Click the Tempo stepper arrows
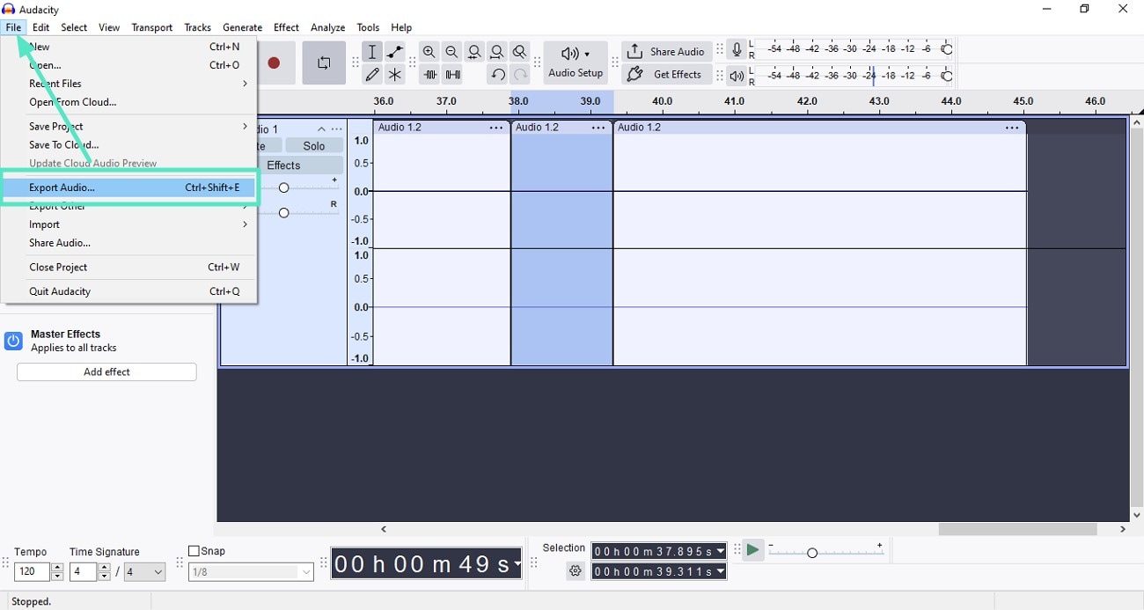Viewport: 1144px width, 610px height. 57,571
